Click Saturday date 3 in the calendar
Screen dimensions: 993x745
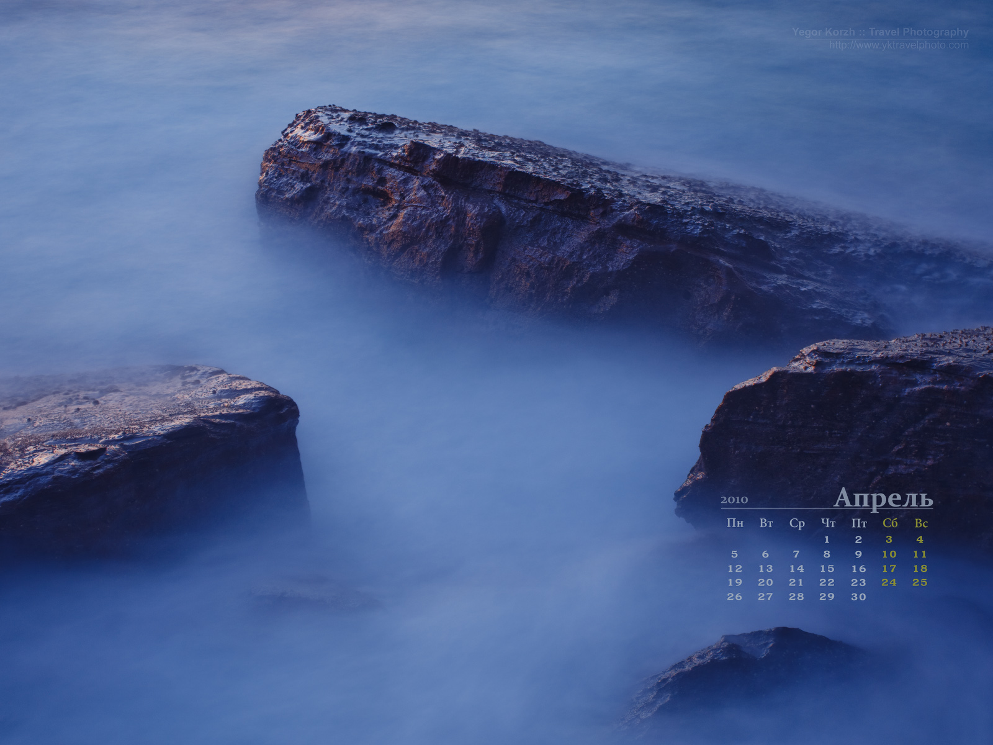tap(889, 540)
